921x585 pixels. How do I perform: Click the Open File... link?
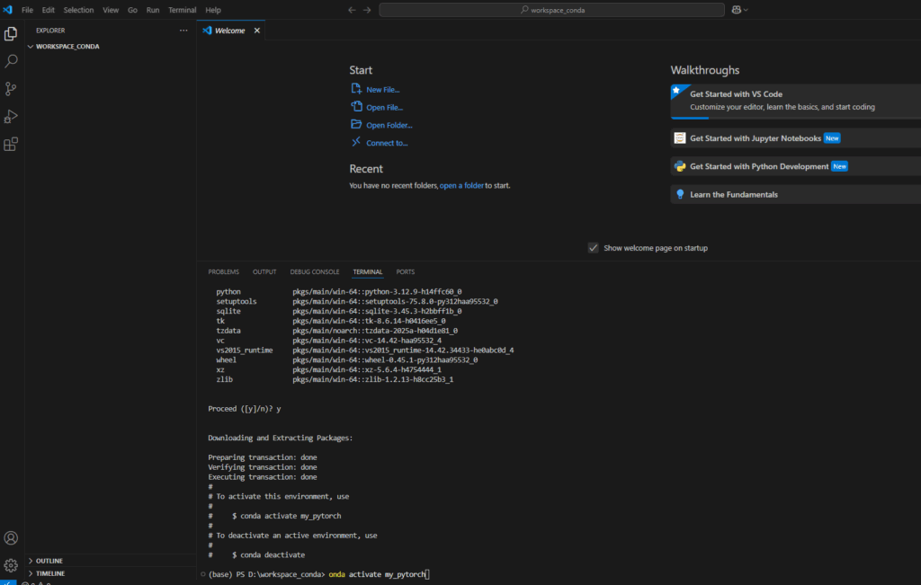click(x=385, y=107)
